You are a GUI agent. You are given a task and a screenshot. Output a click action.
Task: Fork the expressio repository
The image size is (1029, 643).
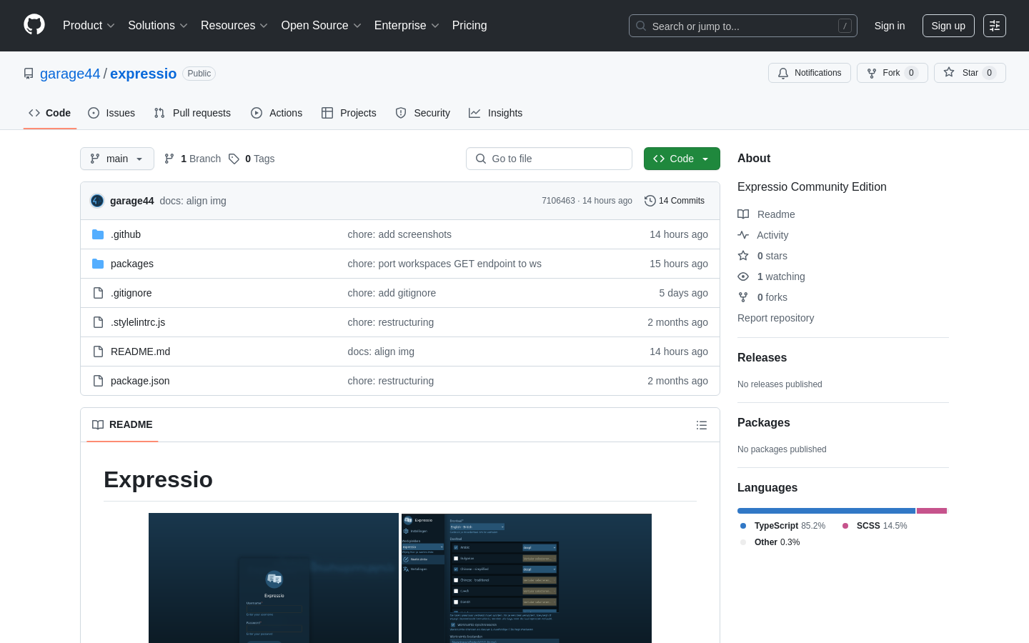892,73
